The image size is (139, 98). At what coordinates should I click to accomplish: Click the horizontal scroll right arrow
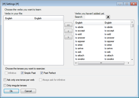tap(128, 63)
